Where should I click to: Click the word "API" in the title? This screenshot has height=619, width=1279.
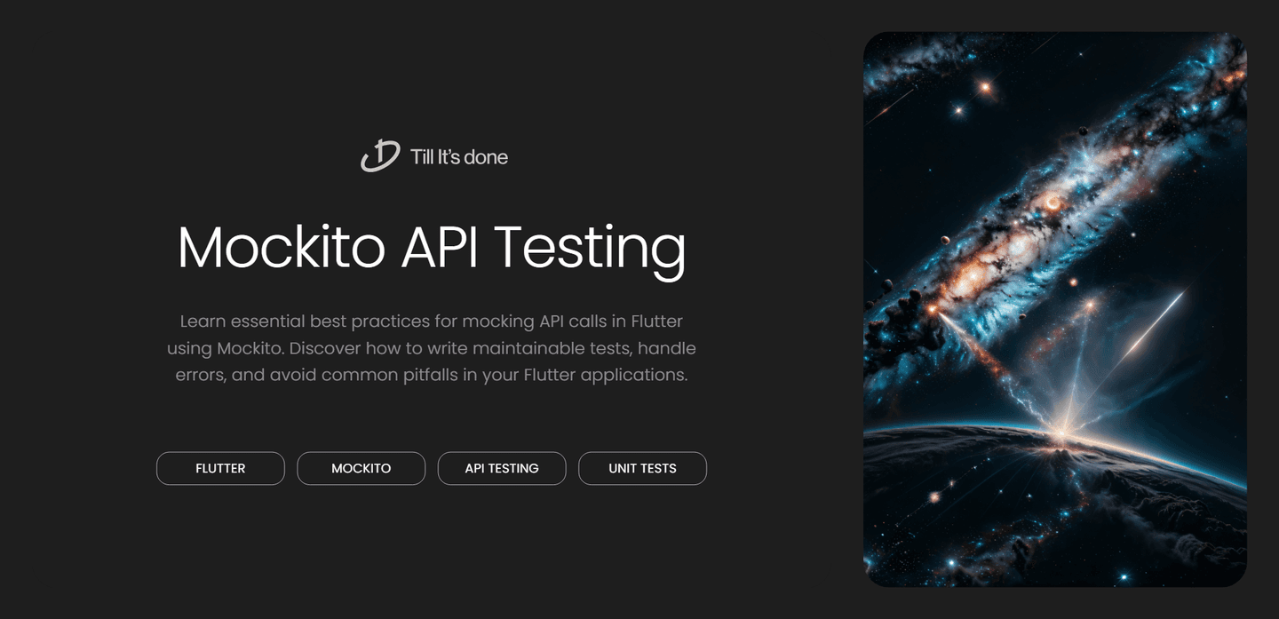(x=439, y=247)
